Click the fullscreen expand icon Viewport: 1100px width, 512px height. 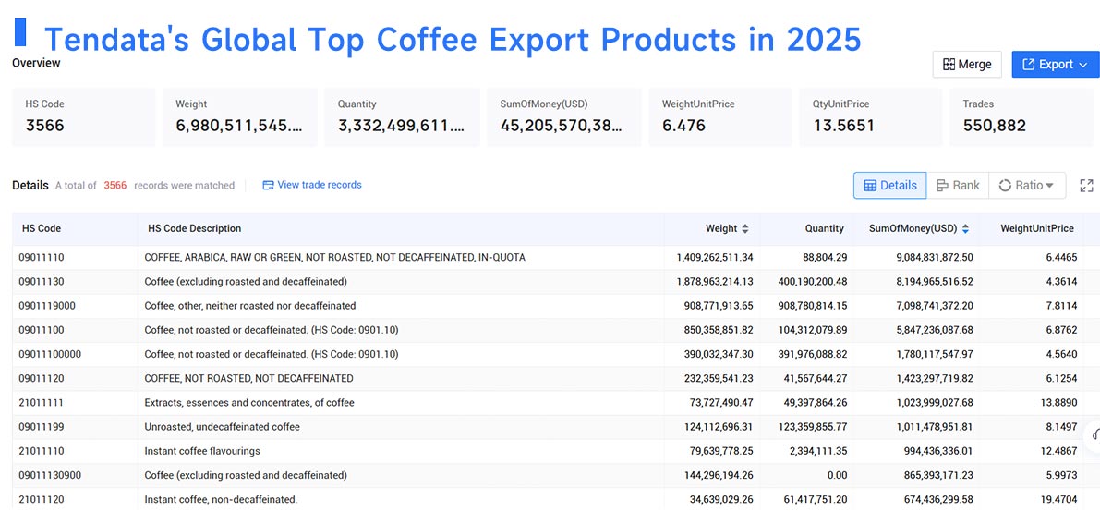pos(1087,186)
